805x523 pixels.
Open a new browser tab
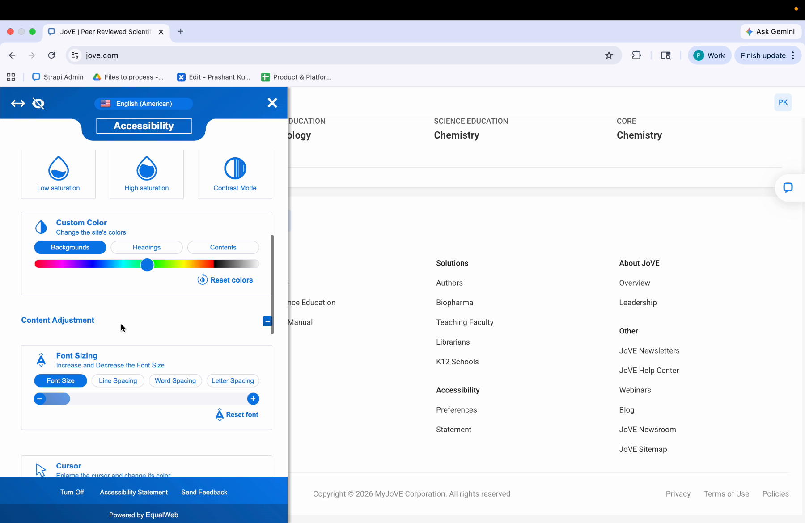181,31
